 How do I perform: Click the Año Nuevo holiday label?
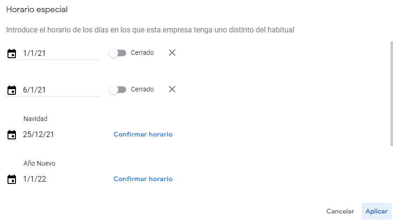pyautogui.click(x=39, y=164)
